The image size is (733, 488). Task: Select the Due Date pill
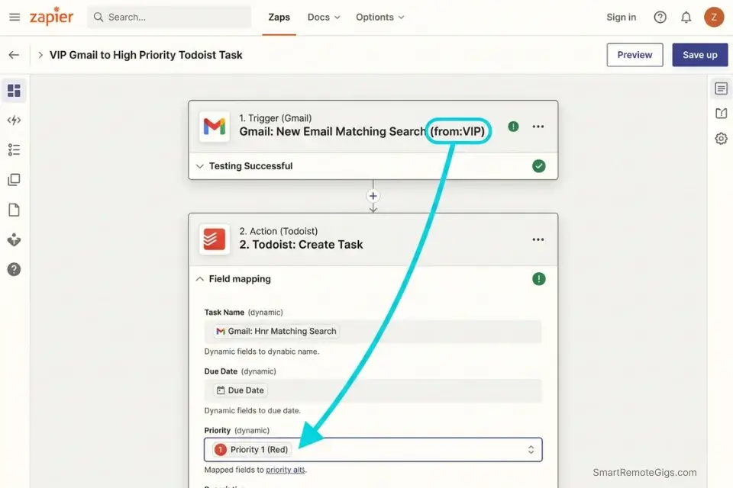pyautogui.click(x=241, y=390)
